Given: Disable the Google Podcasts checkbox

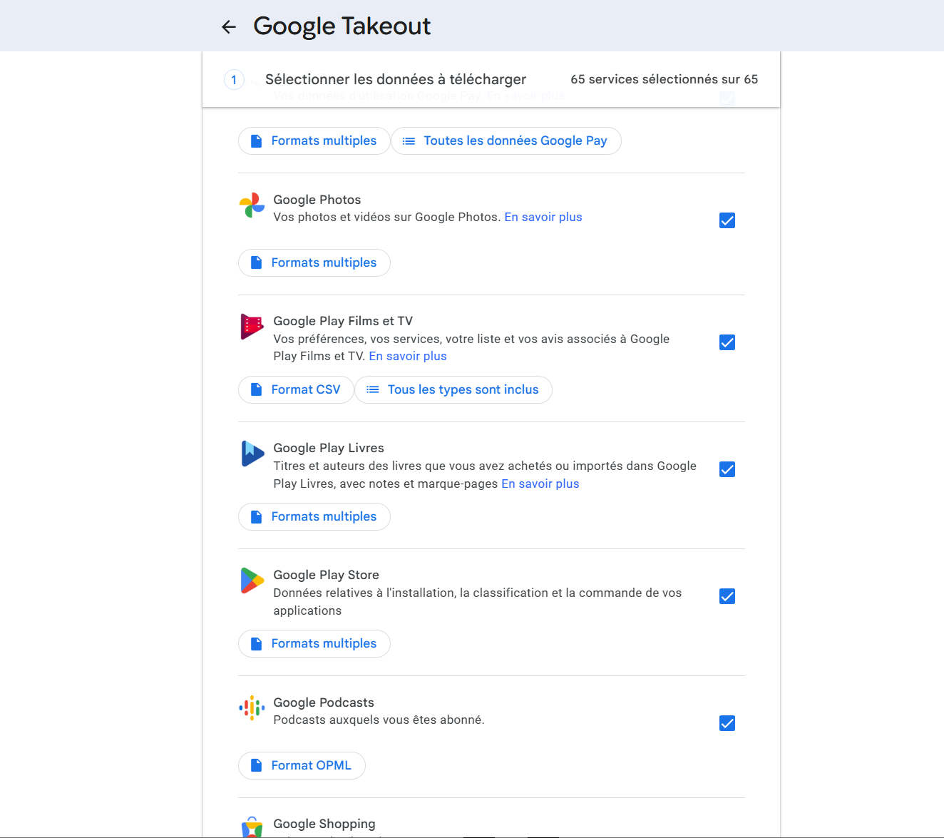Looking at the screenshot, I should point(727,723).
